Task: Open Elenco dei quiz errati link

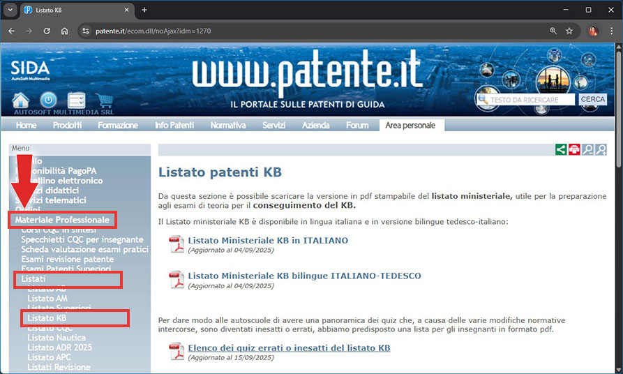Action: [x=289, y=347]
